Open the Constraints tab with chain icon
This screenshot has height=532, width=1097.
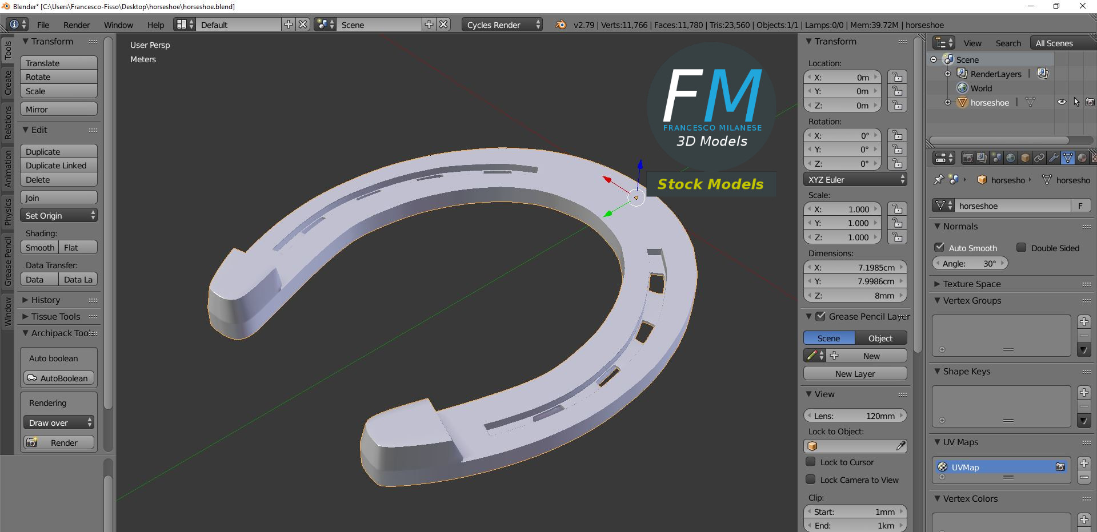click(x=1040, y=158)
